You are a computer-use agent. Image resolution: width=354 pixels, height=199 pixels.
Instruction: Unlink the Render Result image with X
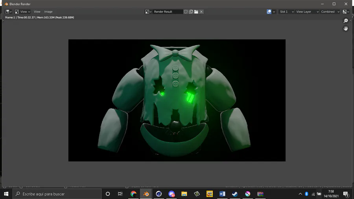pos(201,12)
